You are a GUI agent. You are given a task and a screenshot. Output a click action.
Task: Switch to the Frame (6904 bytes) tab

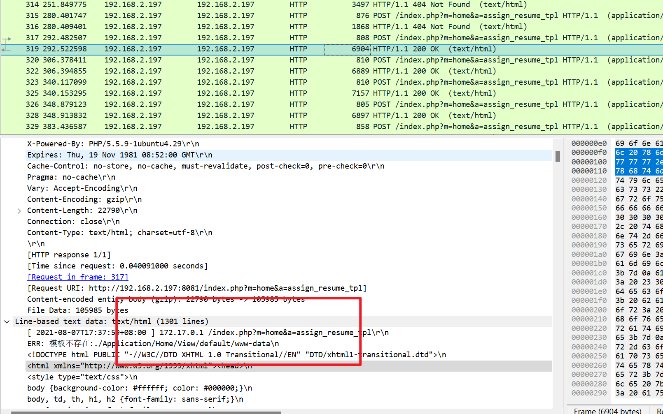[607, 411]
